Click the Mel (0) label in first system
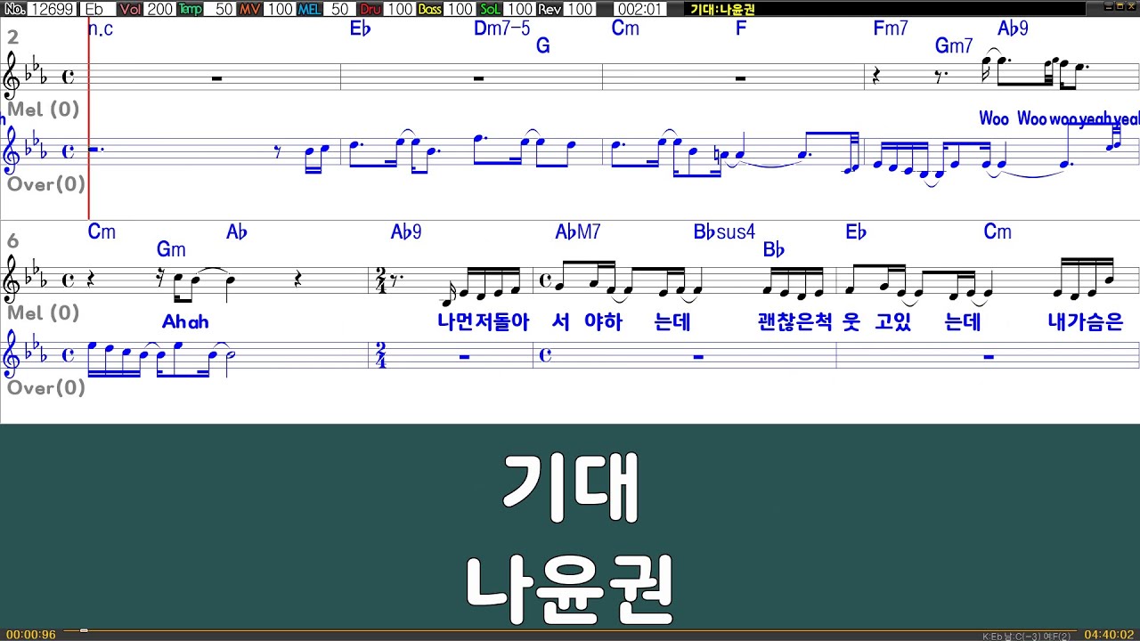 coord(44,110)
